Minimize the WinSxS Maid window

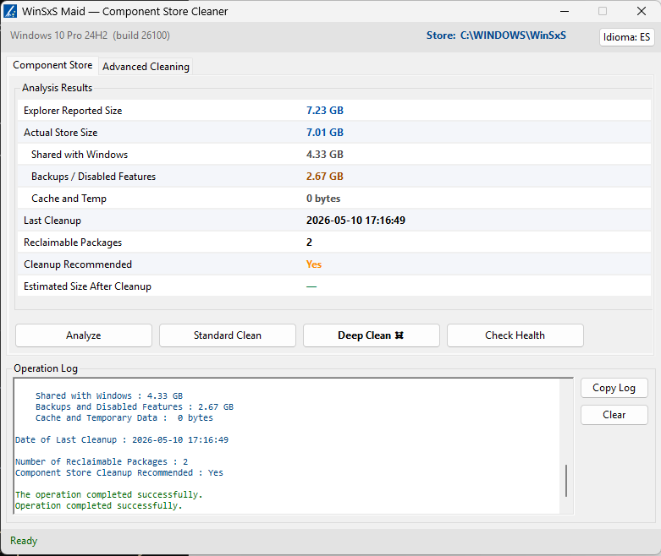[x=565, y=11]
